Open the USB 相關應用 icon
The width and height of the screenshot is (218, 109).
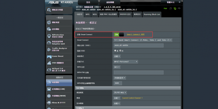(x=49, y=63)
